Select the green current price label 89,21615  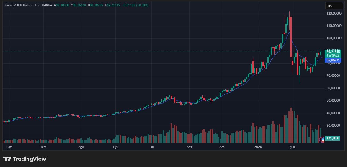(x=333, y=52)
